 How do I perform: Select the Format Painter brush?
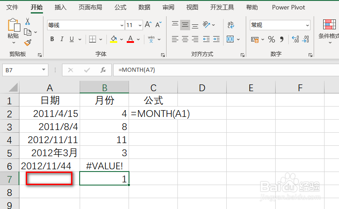28,43
